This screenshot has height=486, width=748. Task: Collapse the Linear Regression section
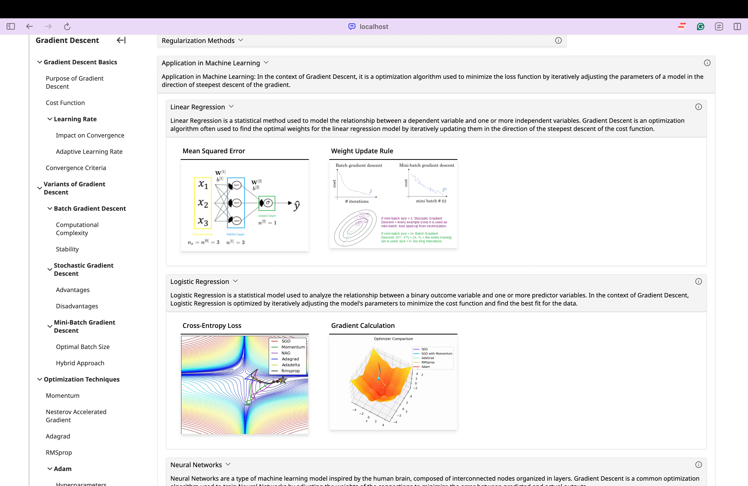[x=231, y=107]
